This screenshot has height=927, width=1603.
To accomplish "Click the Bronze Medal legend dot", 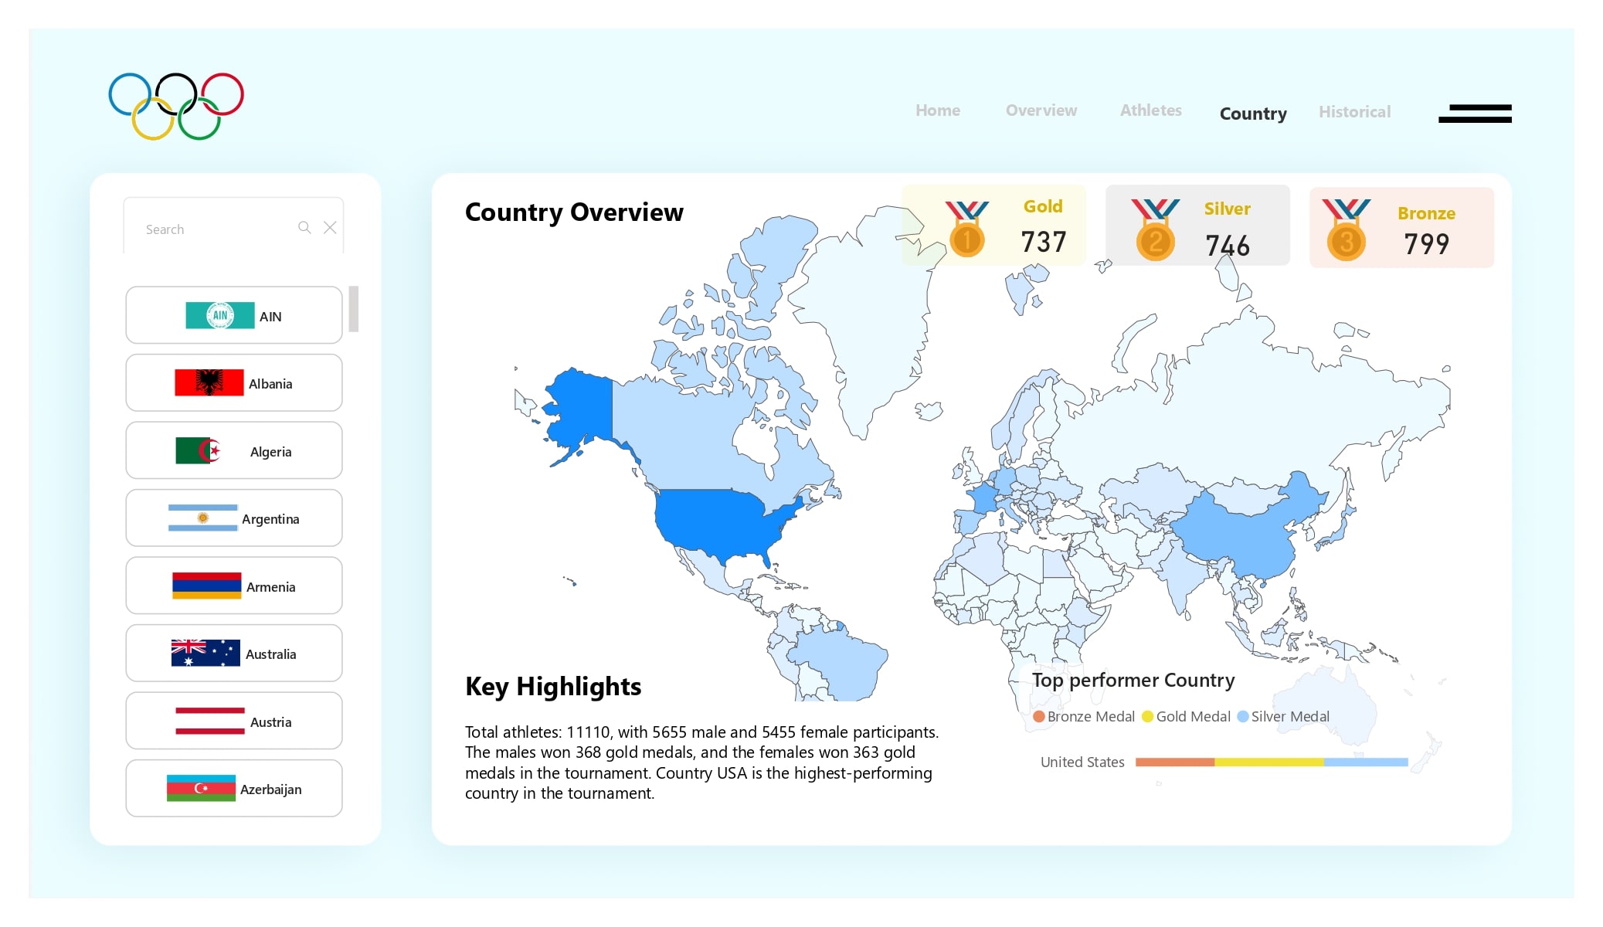I will pos(1039,717).
